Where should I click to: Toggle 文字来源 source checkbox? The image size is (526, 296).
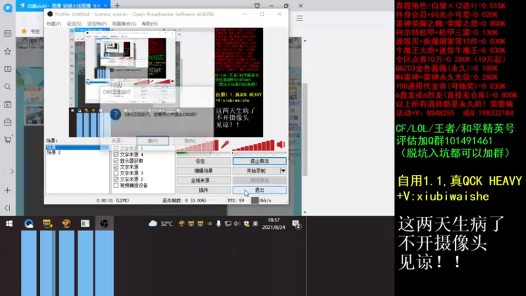(116, 167)
